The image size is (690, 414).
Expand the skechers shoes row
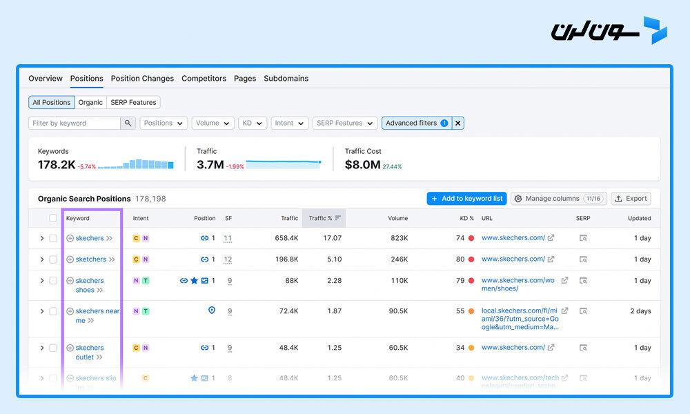click(42, 281)
